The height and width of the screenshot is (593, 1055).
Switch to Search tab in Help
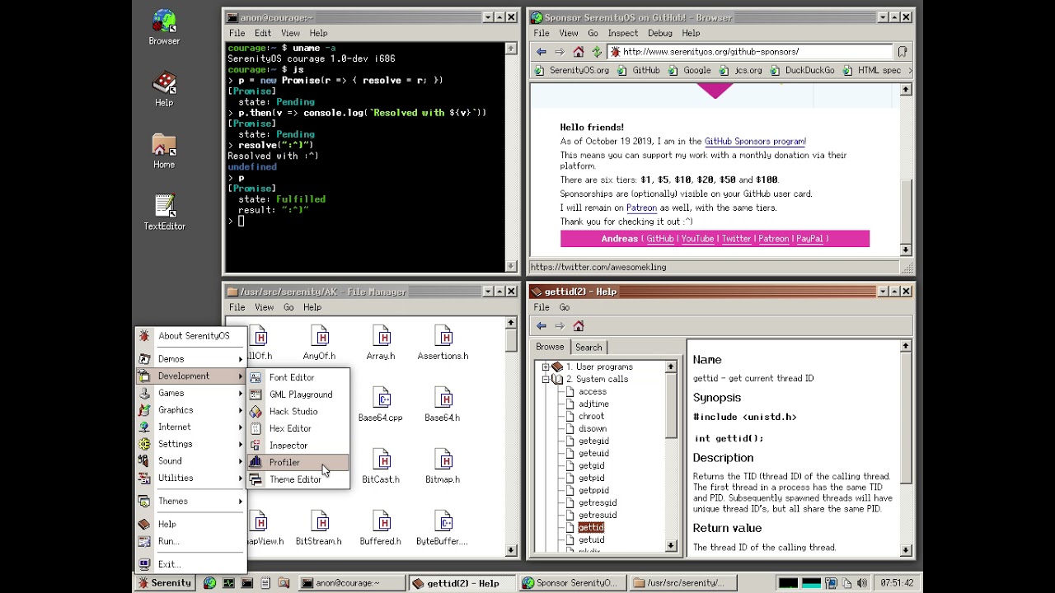(x=588, y=348)
